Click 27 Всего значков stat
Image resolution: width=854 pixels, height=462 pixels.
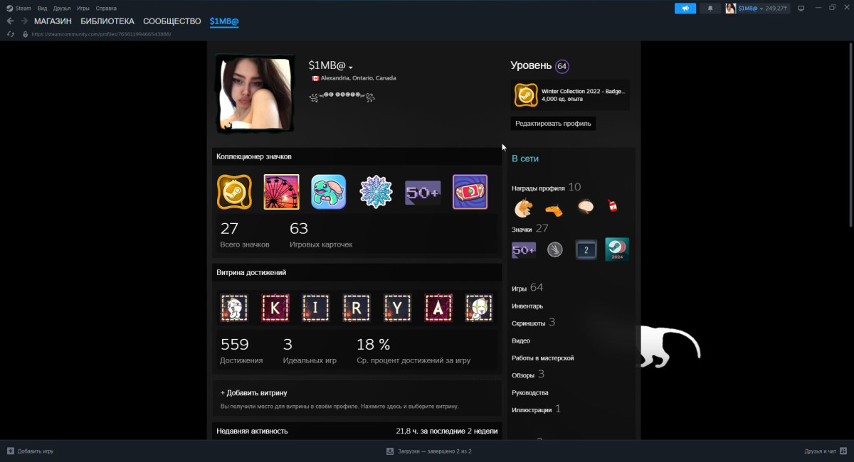click(244, 235)
